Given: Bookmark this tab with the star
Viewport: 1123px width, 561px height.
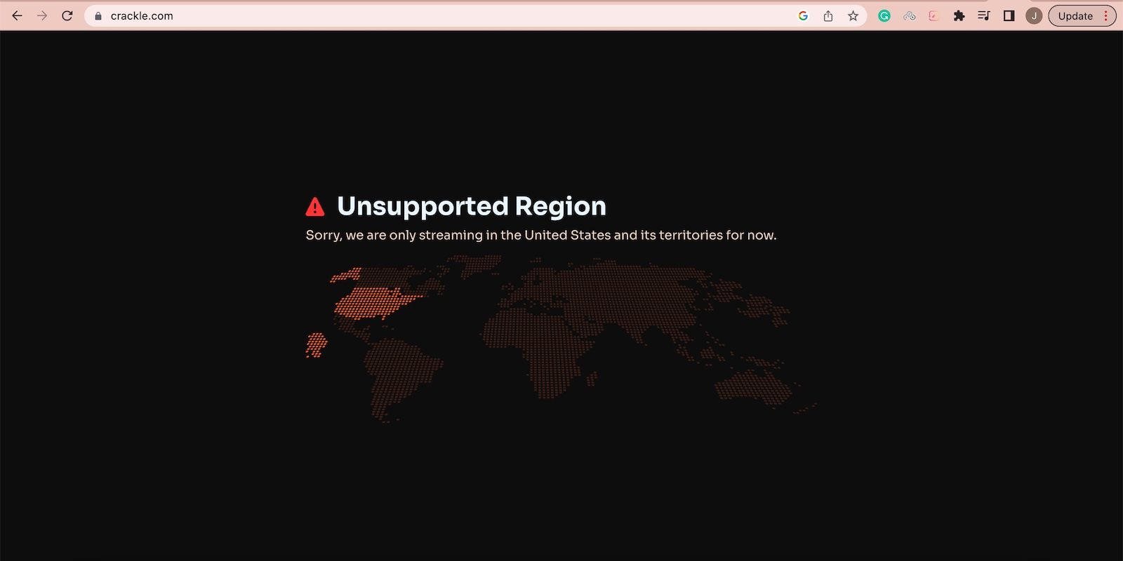Looking at the screenshot, I should [x=853, y=16].
